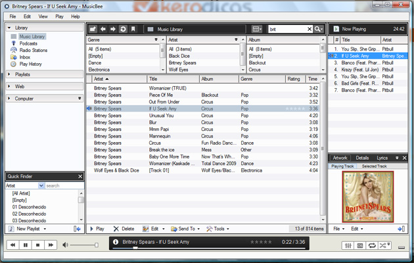Collapse the right panel with the arrow icon
Screen dimensions: 414x263
point(401,229)
